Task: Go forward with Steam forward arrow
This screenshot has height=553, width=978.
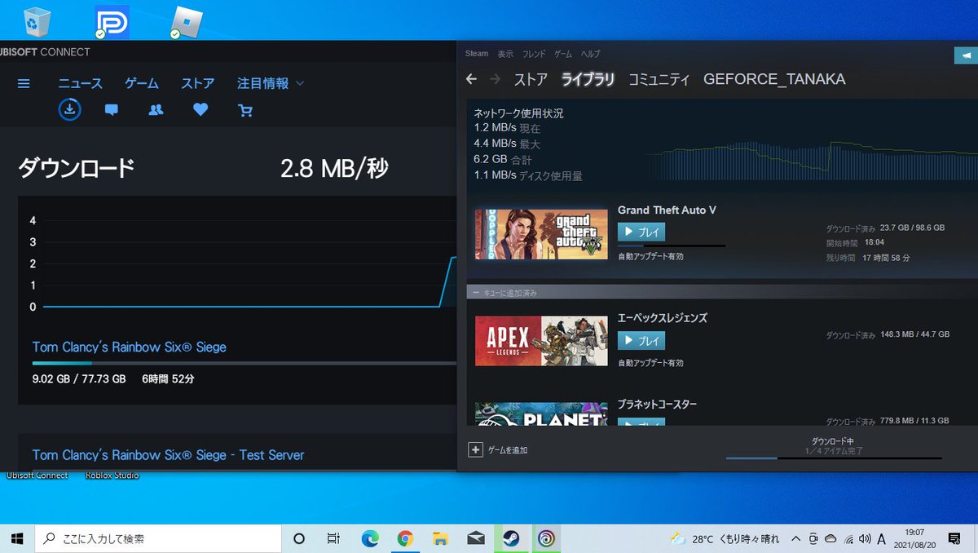Action: coord(495,79)
